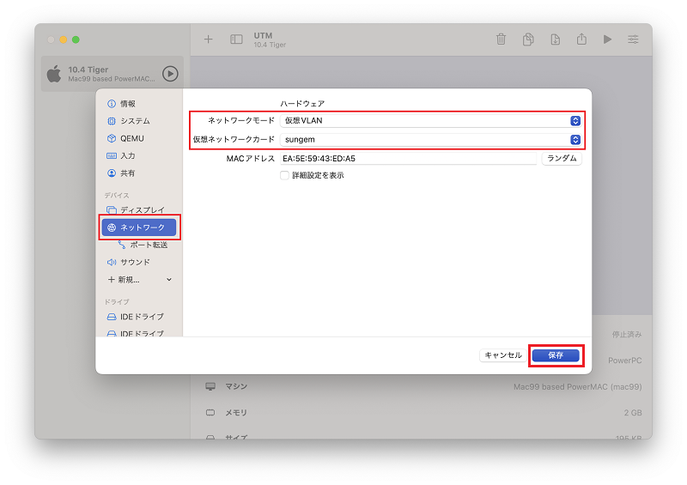Click the ランダム button

[x=562, y=158]
